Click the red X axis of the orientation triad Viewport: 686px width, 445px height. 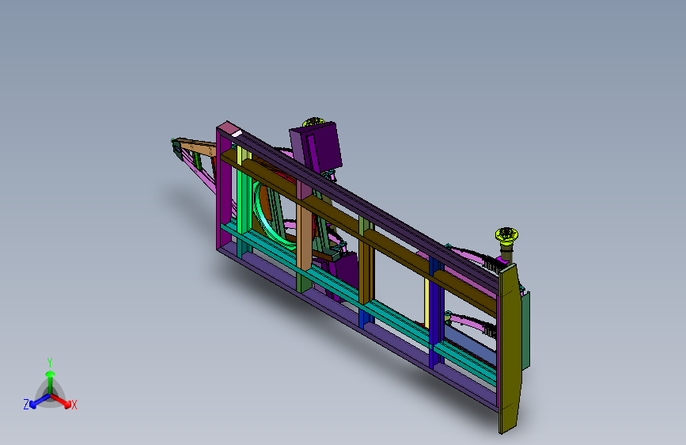coord(61,401)
